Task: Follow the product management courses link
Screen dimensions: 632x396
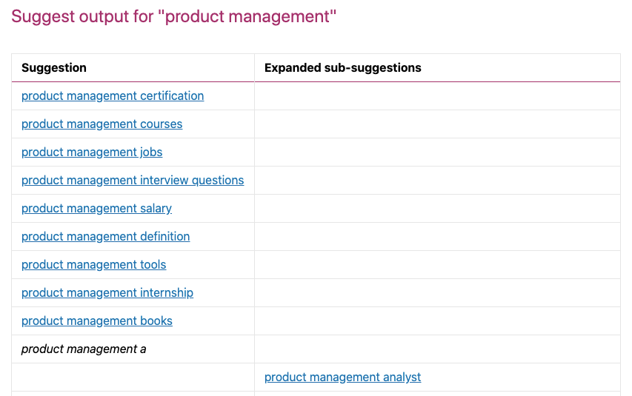Action: pos(102,124)
